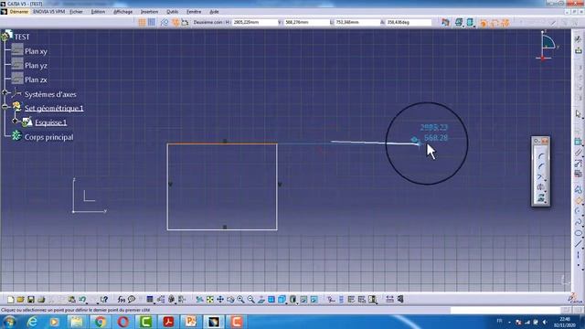Select Plan xy in the tree
Image resolution: width=585 pixels, height=329 pixels.
click(x=36, y=51)
